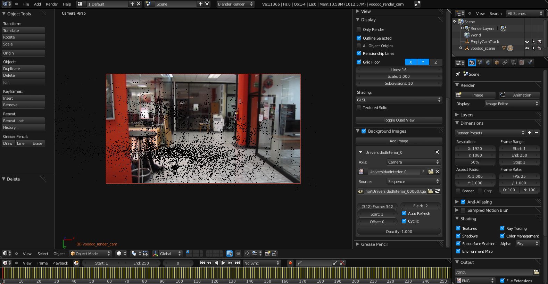Hide EmptyCamTrack using its eye icon
This screenshot has width=548, height=284.
[527, 42]
